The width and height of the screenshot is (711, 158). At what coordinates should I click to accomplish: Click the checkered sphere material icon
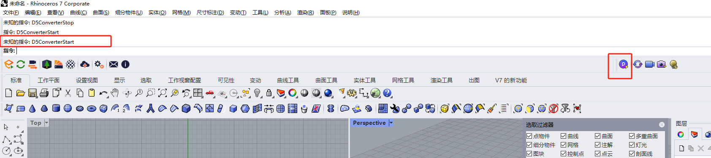click(x=71, y=64)
